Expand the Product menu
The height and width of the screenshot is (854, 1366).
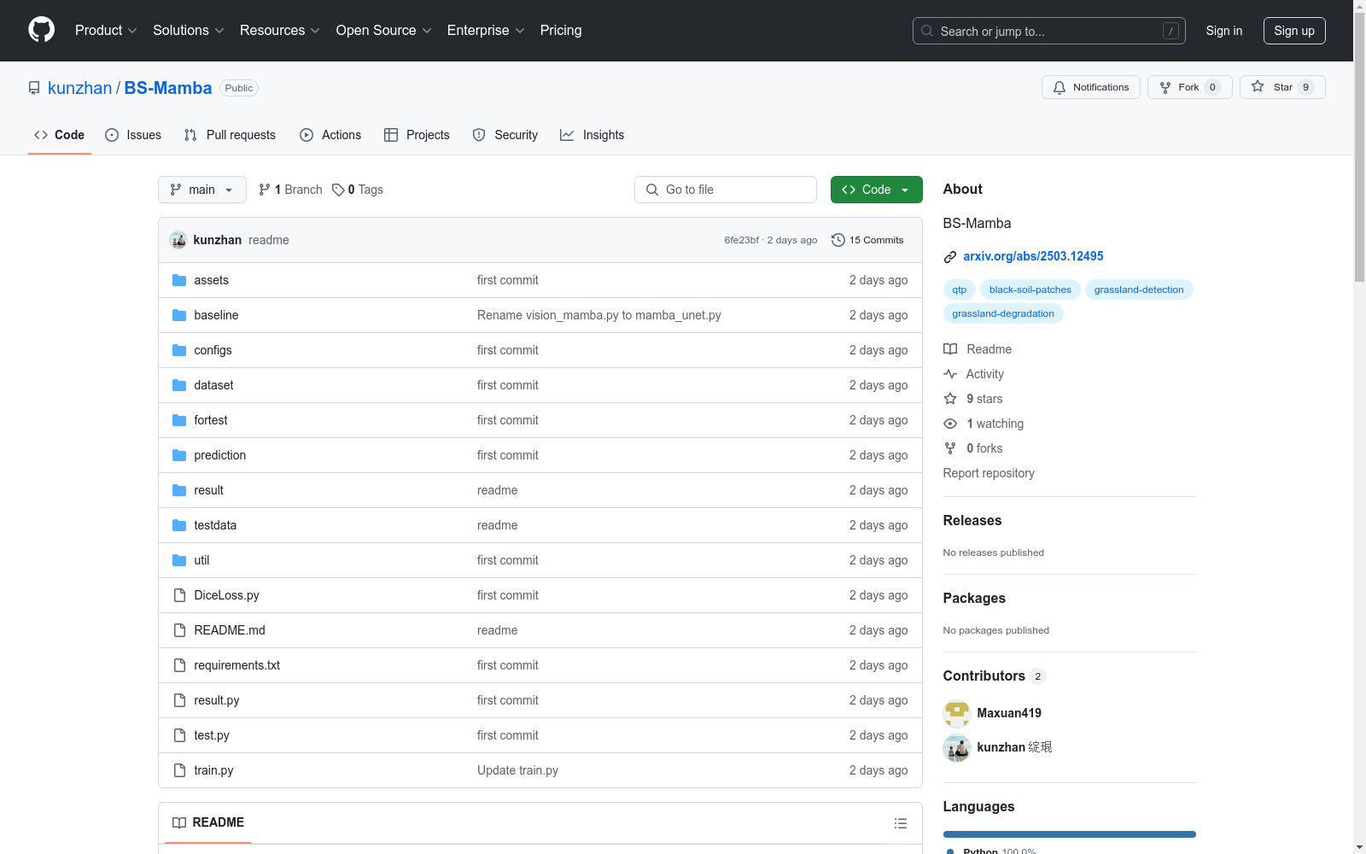[106, 31]
